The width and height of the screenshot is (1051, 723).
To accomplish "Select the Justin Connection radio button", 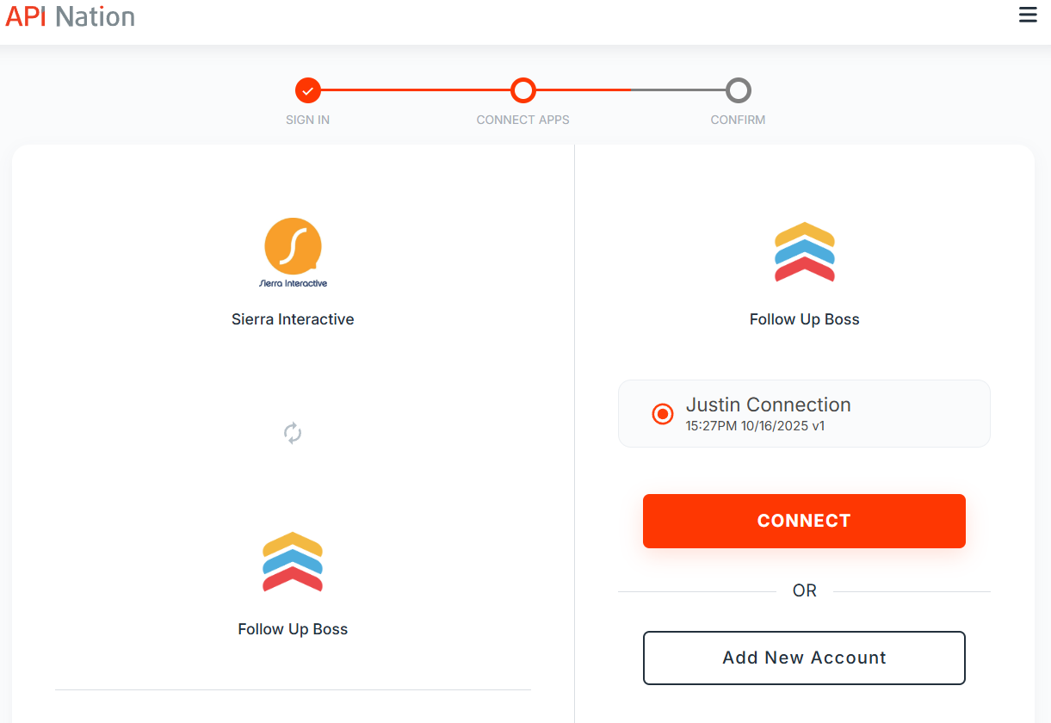I will point(663,414).
